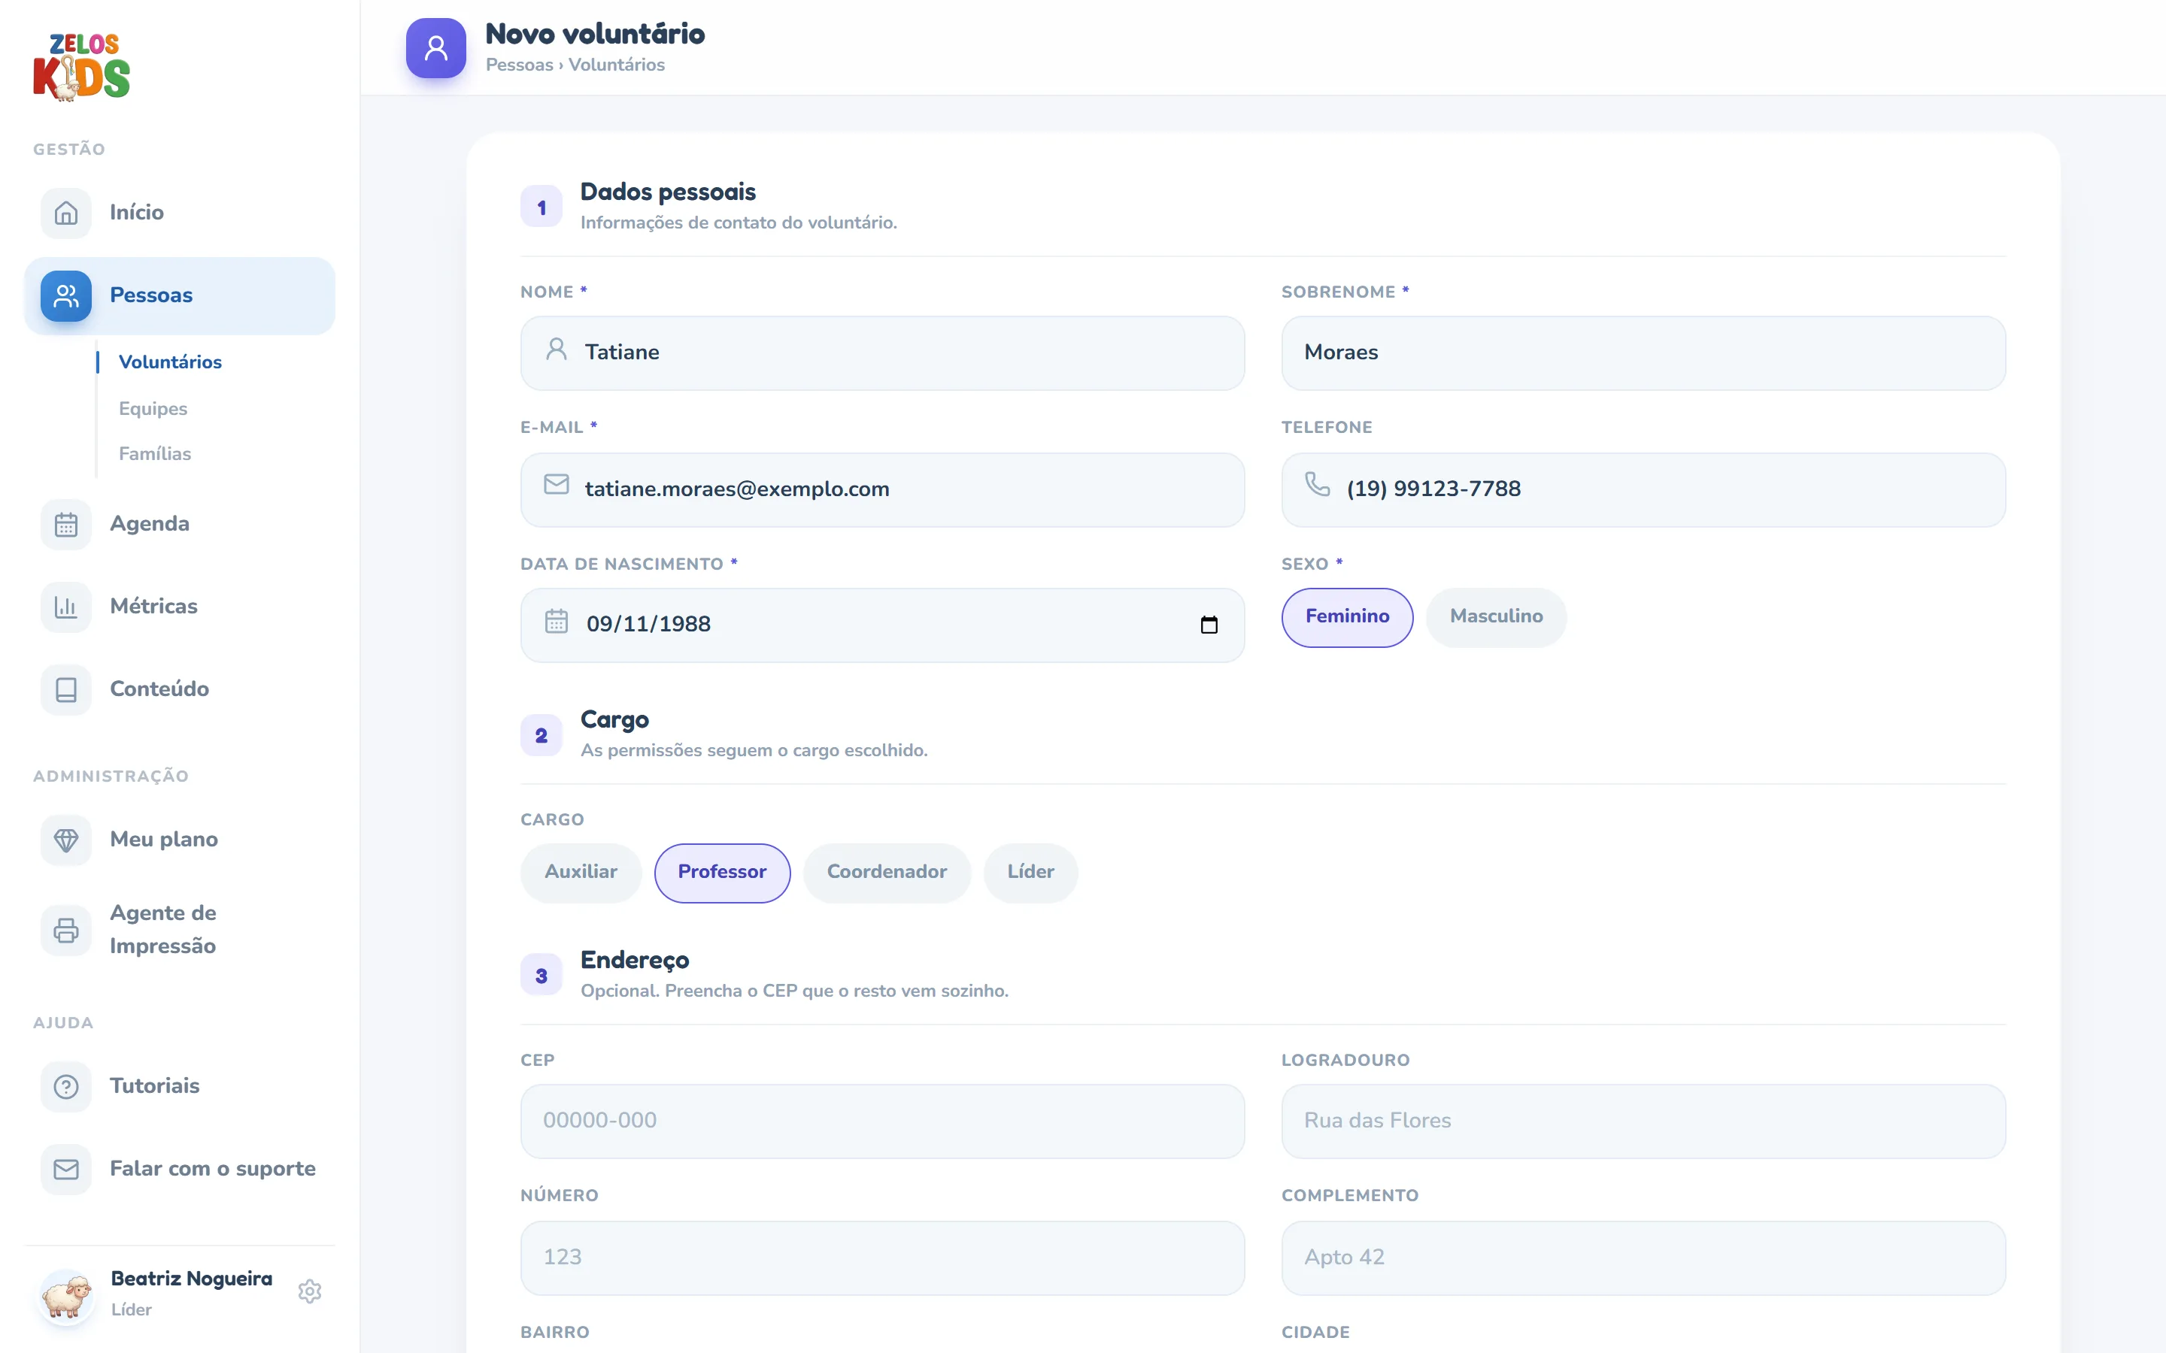
Task: Focus the Sobrenome field containing Moraes
Action: (x=1643, y=353)
